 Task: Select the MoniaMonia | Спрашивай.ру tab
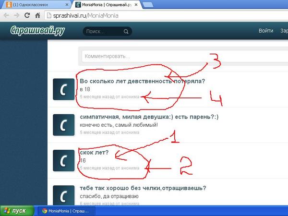pyautogui.click(x=107, y=5)
